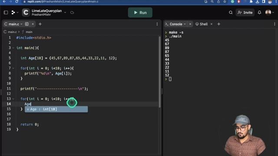Viewport: 278px width, 156px height.
Task: Open the browser extensions puzzle icon
Action: (251, 2)
